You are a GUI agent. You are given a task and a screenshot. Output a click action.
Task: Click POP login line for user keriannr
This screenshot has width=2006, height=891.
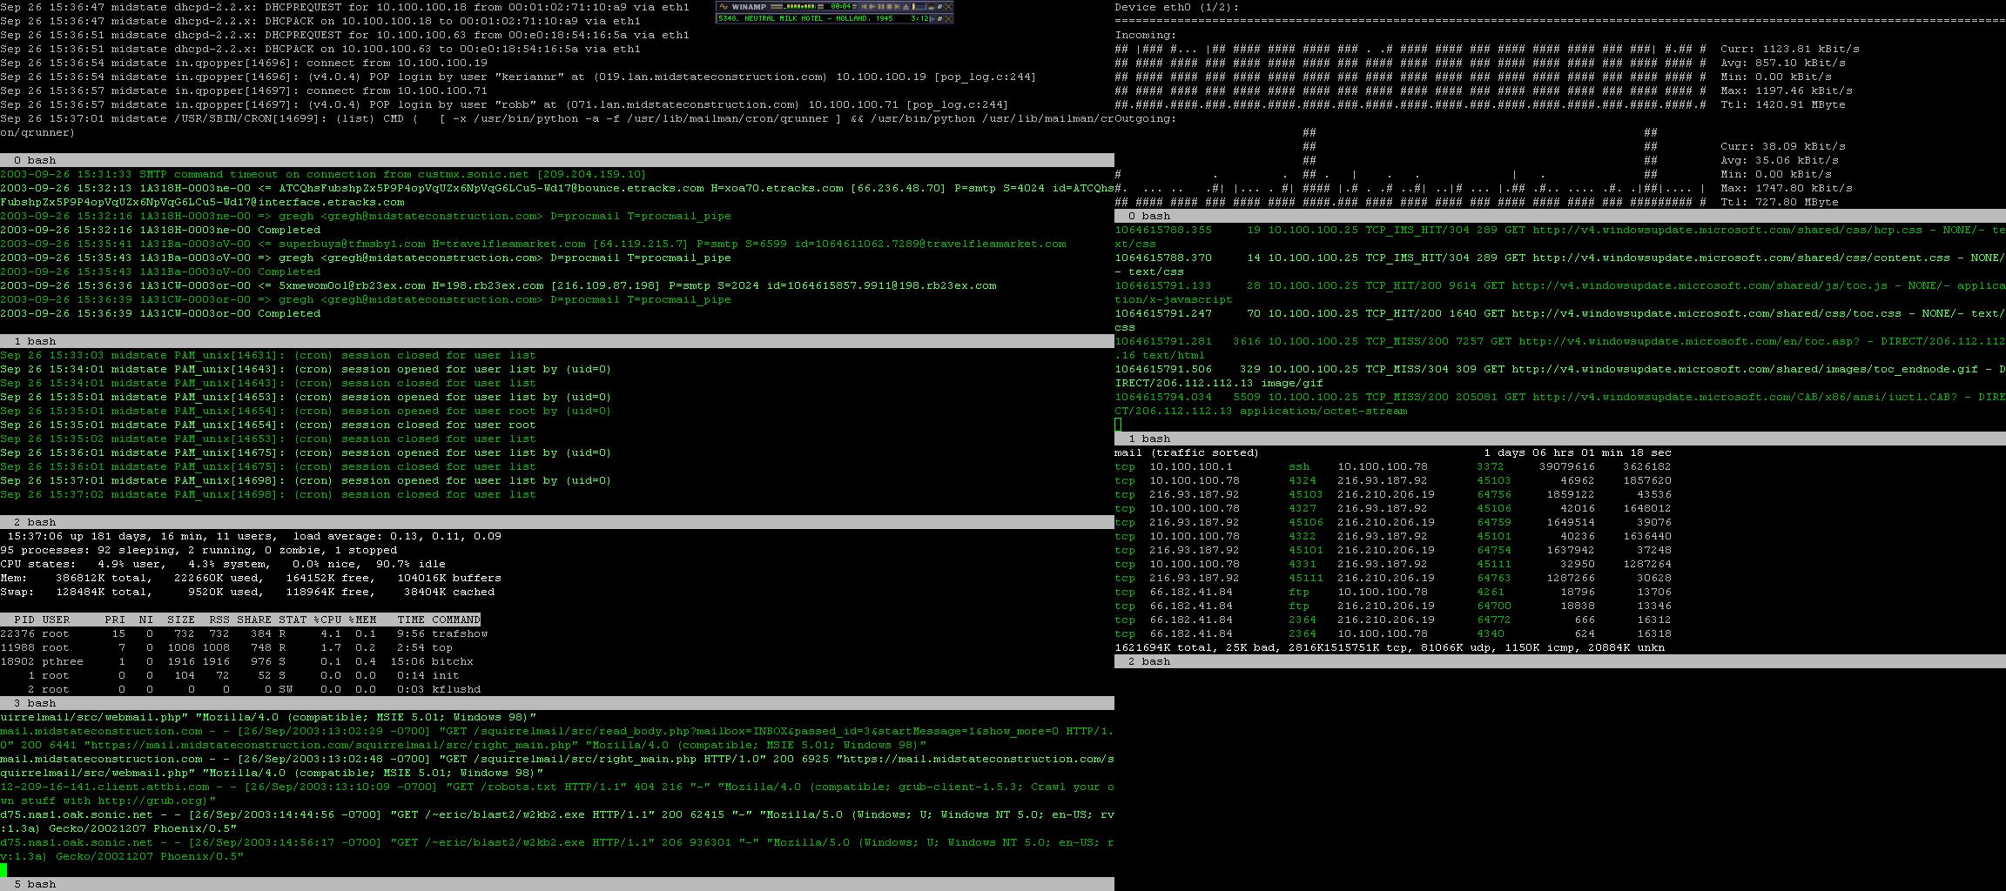coord(519,77)
